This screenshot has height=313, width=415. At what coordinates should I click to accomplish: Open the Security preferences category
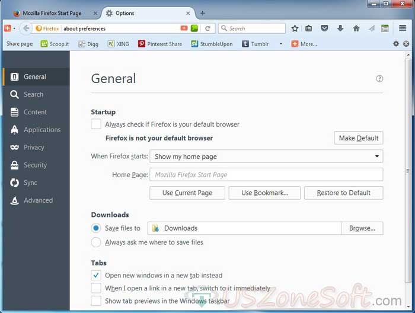point(37,165)
